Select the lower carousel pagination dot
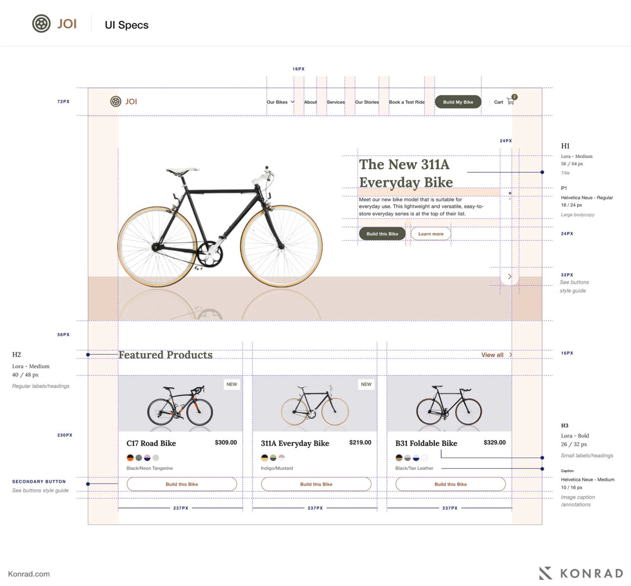Screen dimensions: 631x586 (510, 199)
